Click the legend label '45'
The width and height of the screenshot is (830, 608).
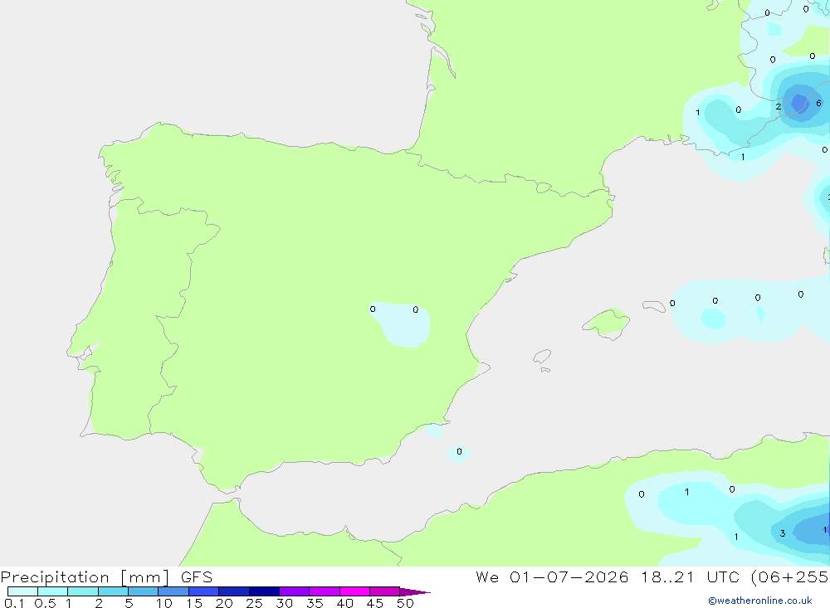click(375, 603)
